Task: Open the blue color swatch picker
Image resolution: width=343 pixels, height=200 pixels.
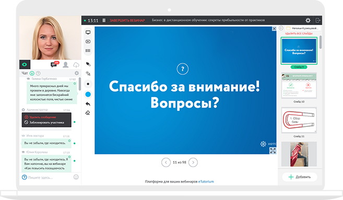Action: 88,95
